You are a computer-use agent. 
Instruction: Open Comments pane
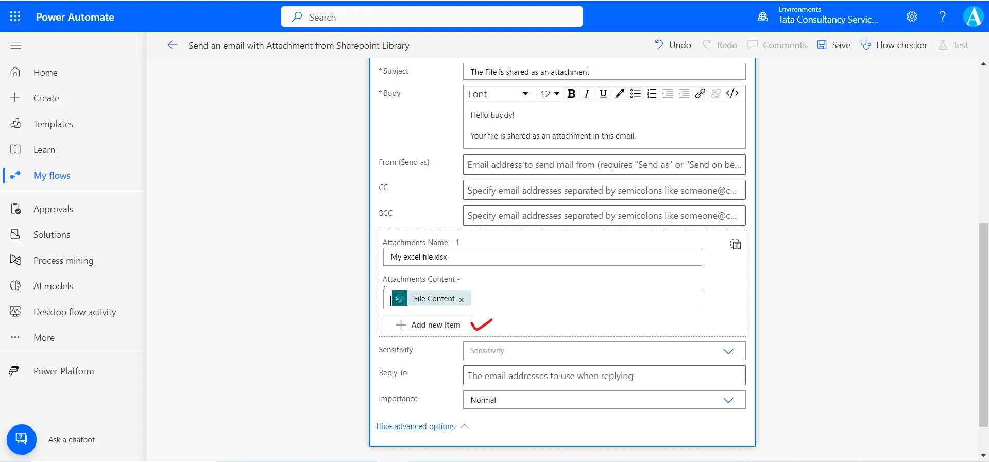point(777,45)
